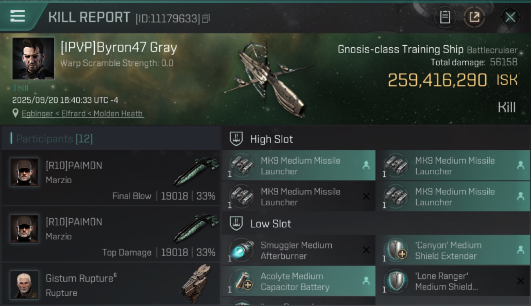
Task: Copy the kill report ID icon
Action: pyautogui.click(x=206, y=18)
